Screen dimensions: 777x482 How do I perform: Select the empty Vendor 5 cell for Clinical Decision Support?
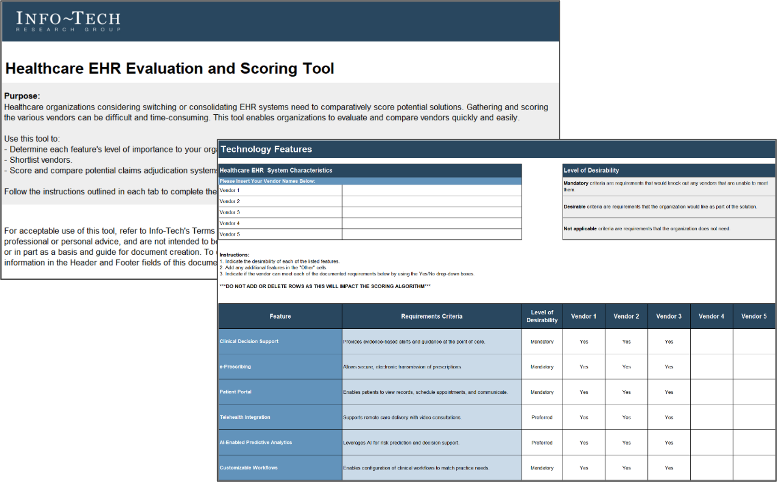point(754,341)
